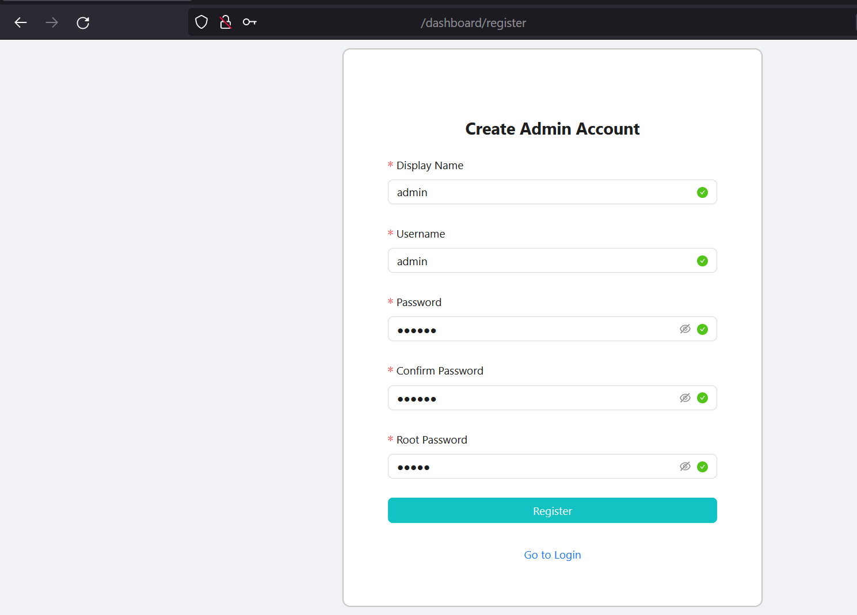857x615 pixels.
Task: Click the Password label above the third field
Action: tap(419, 302)
